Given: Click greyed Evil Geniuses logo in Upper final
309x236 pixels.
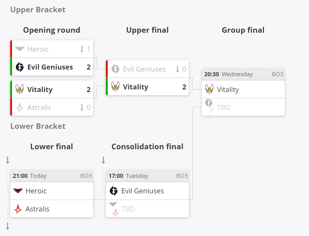Looking at the screenshot, I should [x=116, y=69].
